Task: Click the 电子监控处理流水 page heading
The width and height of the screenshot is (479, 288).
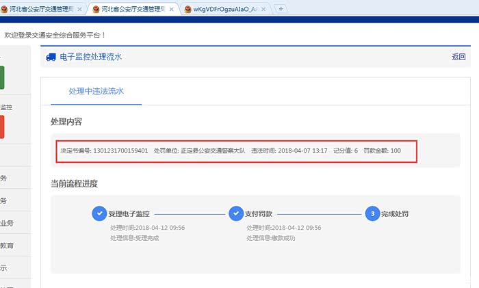Action: click(x=90, y=57)
